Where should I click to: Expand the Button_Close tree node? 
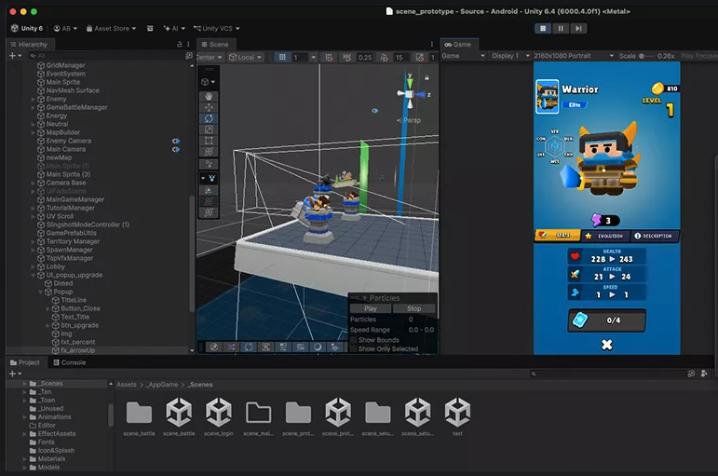(47, 308)
